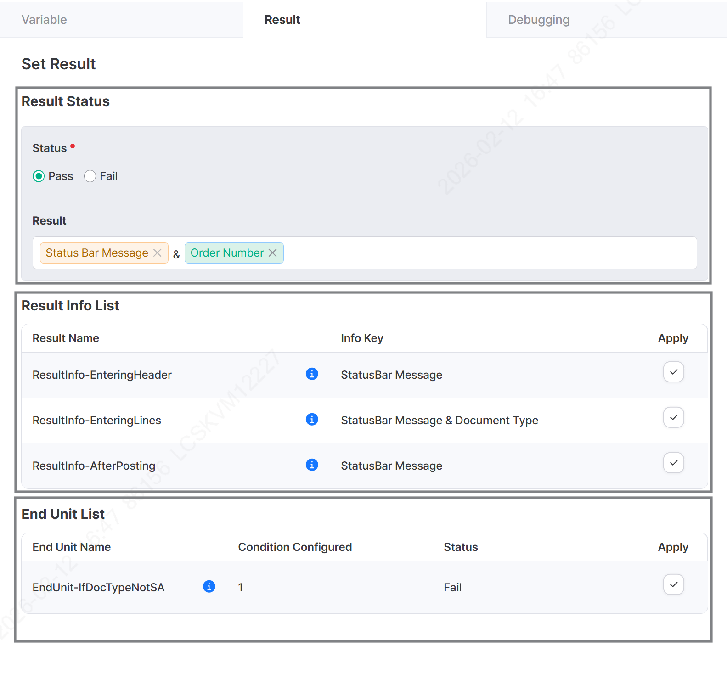This screenshot has width=727, height=696.
Task: Click info icon for ResultInfo-EnteringHeader
Action: (312, 374)
